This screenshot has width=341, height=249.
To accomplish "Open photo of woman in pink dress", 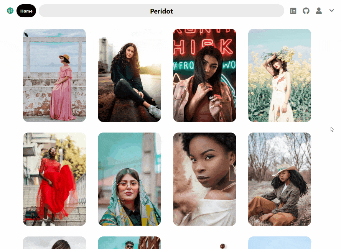I will tap(54, 75).
